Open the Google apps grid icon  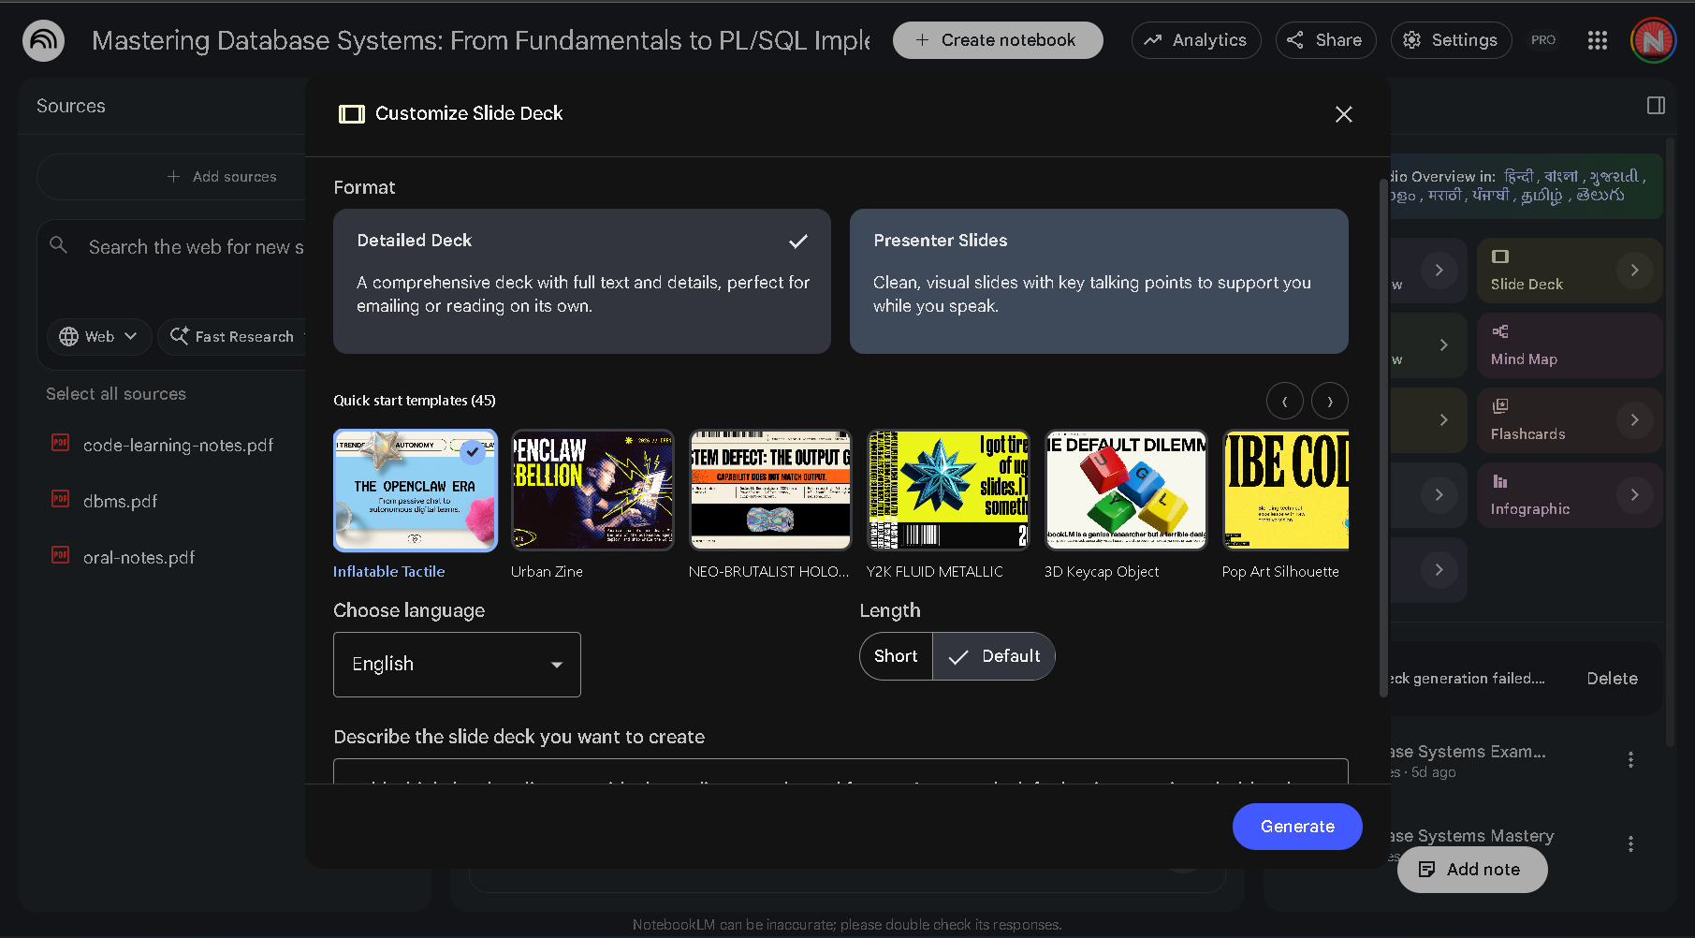(1598, 40)
